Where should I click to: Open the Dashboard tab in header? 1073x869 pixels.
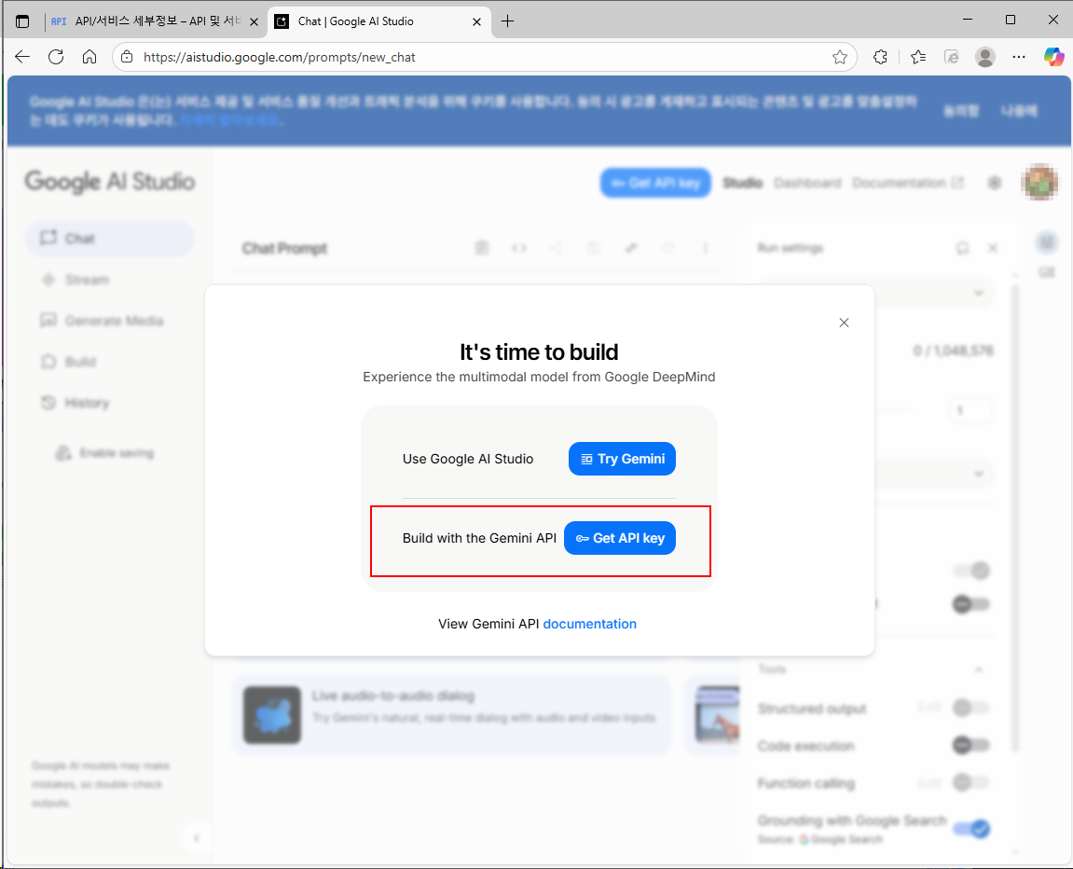[806, 183]
